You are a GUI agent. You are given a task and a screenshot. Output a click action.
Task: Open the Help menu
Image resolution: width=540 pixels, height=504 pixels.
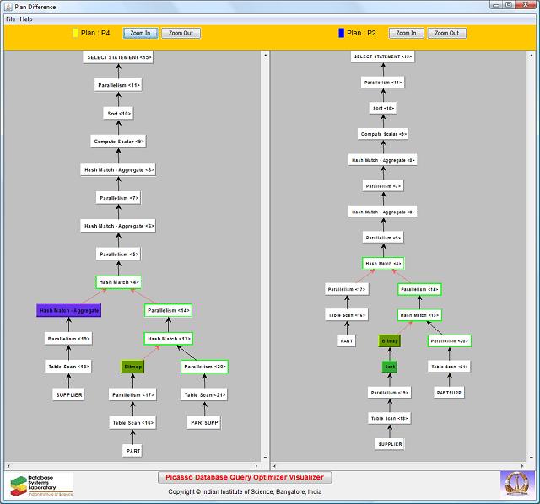pyautogui.click(x=26, y=19)
